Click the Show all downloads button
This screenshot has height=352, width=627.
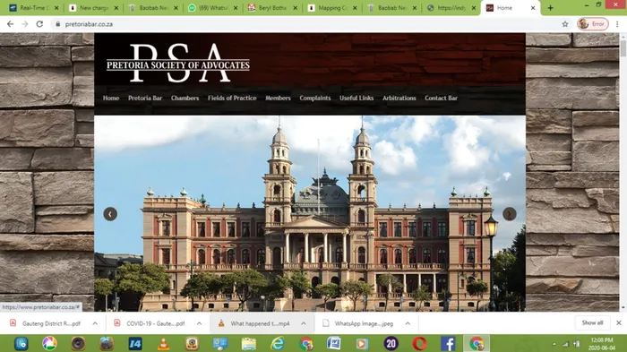[592, 322]
